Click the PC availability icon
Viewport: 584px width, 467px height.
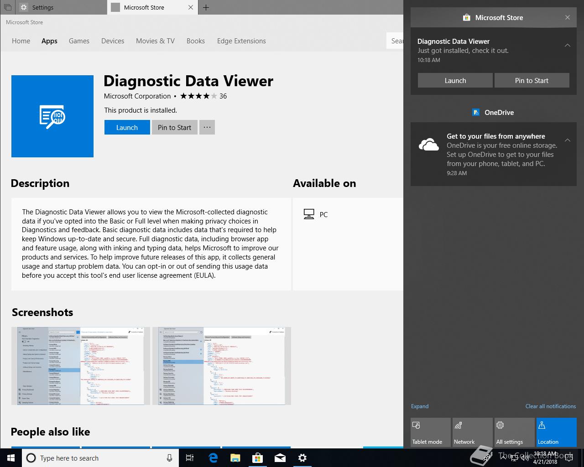tap(309, 214)
